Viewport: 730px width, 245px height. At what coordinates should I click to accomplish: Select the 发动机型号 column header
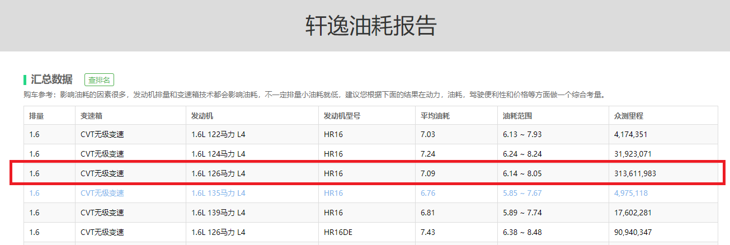(x=342, y=116)
